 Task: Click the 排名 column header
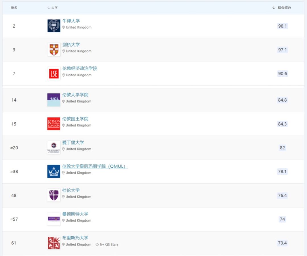14,8
